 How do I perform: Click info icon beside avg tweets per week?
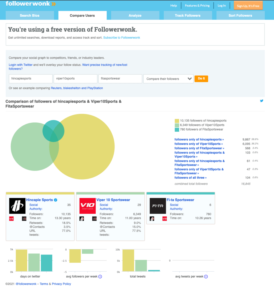206,277
